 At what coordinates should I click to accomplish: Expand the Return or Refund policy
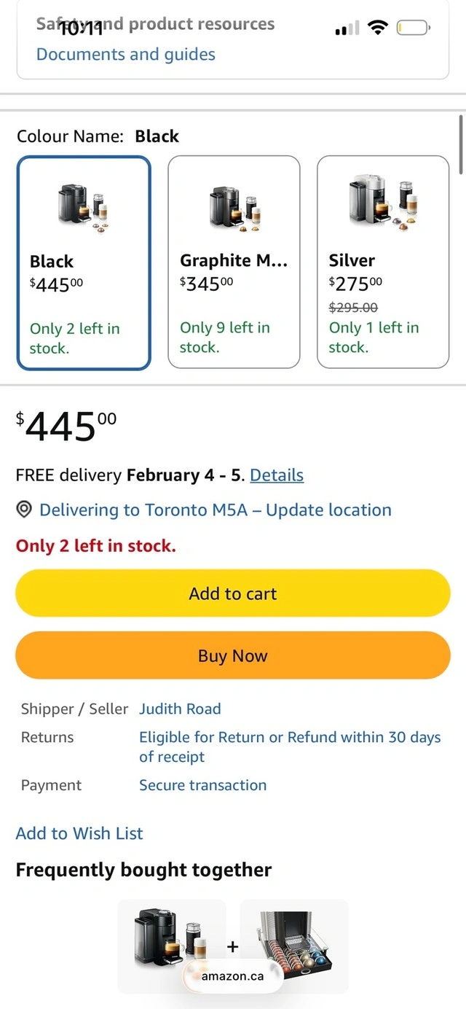[290, 747]
